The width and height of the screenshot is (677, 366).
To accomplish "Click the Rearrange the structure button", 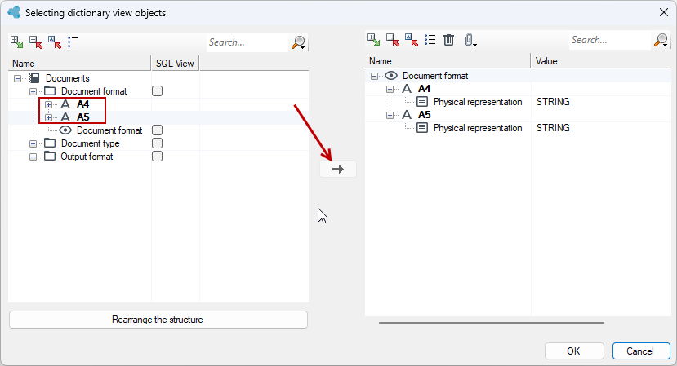I will pos(158,320).
